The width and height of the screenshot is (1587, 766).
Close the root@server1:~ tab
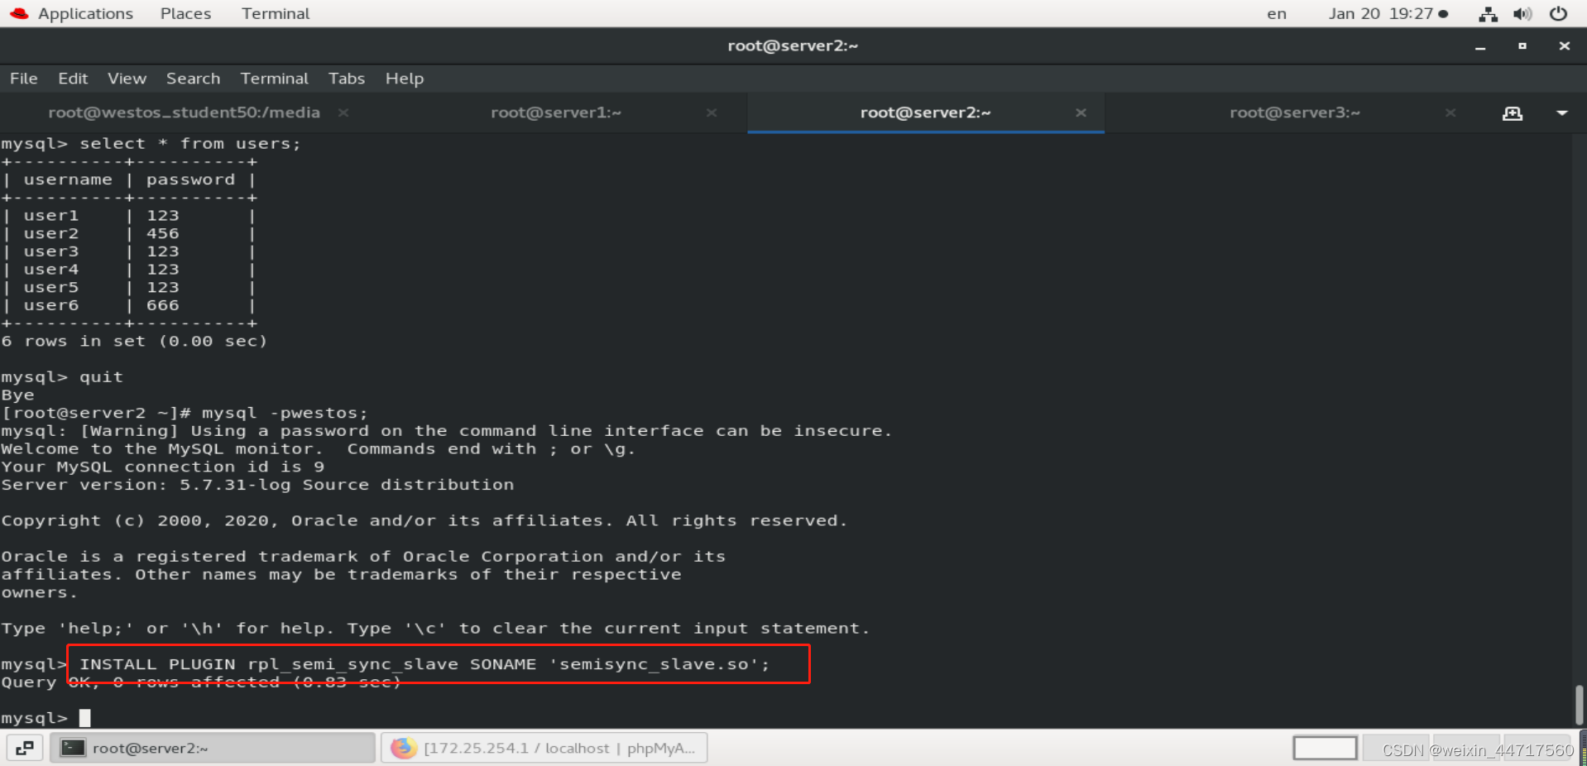pos(712,113)
